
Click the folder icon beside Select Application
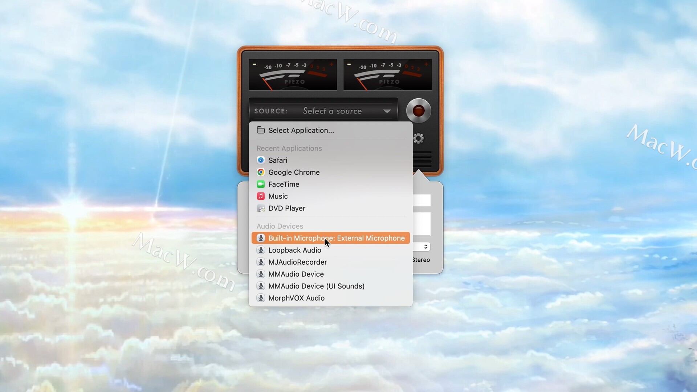[261, 130]
